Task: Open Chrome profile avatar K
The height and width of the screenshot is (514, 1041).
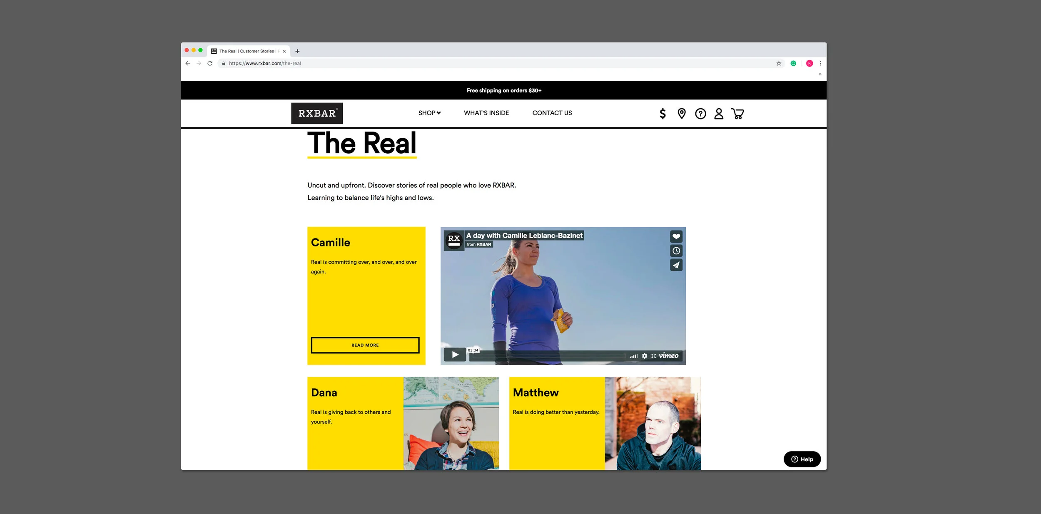Action: click(x=809, y=63)
